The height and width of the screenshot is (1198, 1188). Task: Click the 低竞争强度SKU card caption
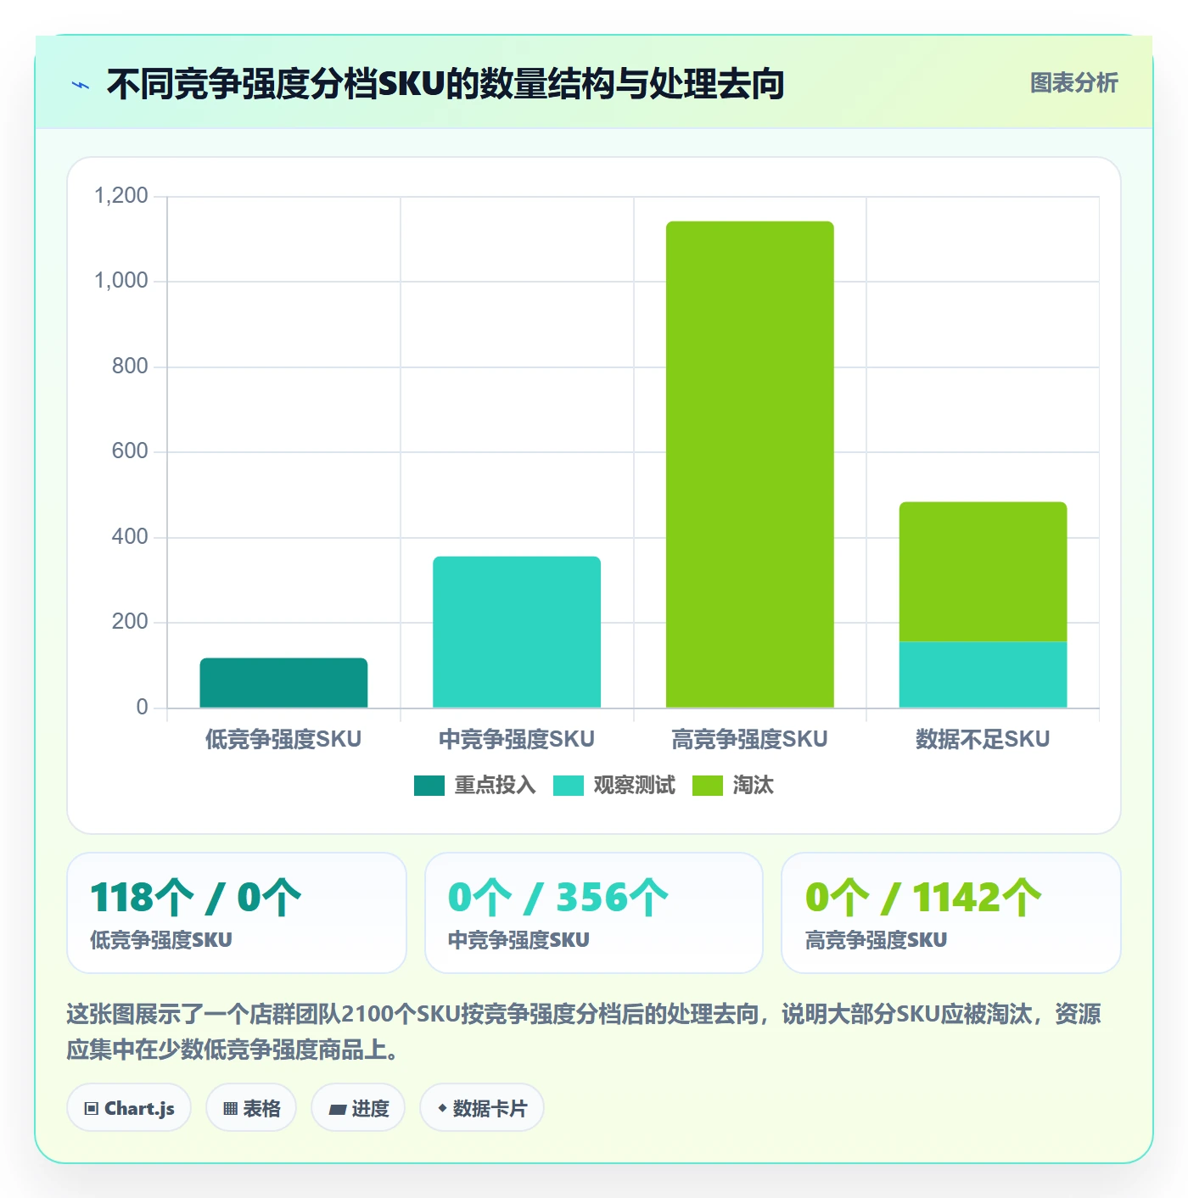click(161, 940)
